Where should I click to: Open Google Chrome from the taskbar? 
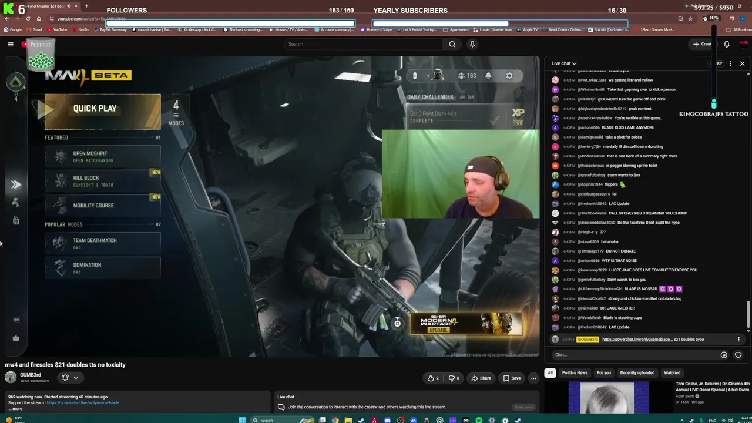[335, 420]
